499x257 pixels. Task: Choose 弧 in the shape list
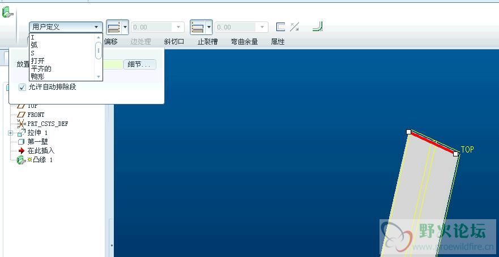pyautogui.click(x=34, y=45)
